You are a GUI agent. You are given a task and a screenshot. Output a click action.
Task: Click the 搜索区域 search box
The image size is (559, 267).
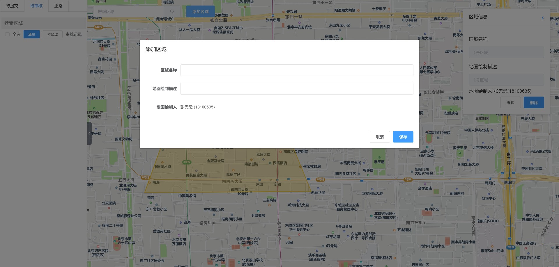tap(128, 11)
